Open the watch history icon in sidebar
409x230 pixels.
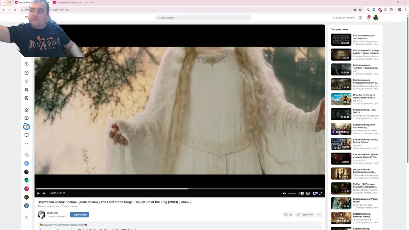coord(27,64)
